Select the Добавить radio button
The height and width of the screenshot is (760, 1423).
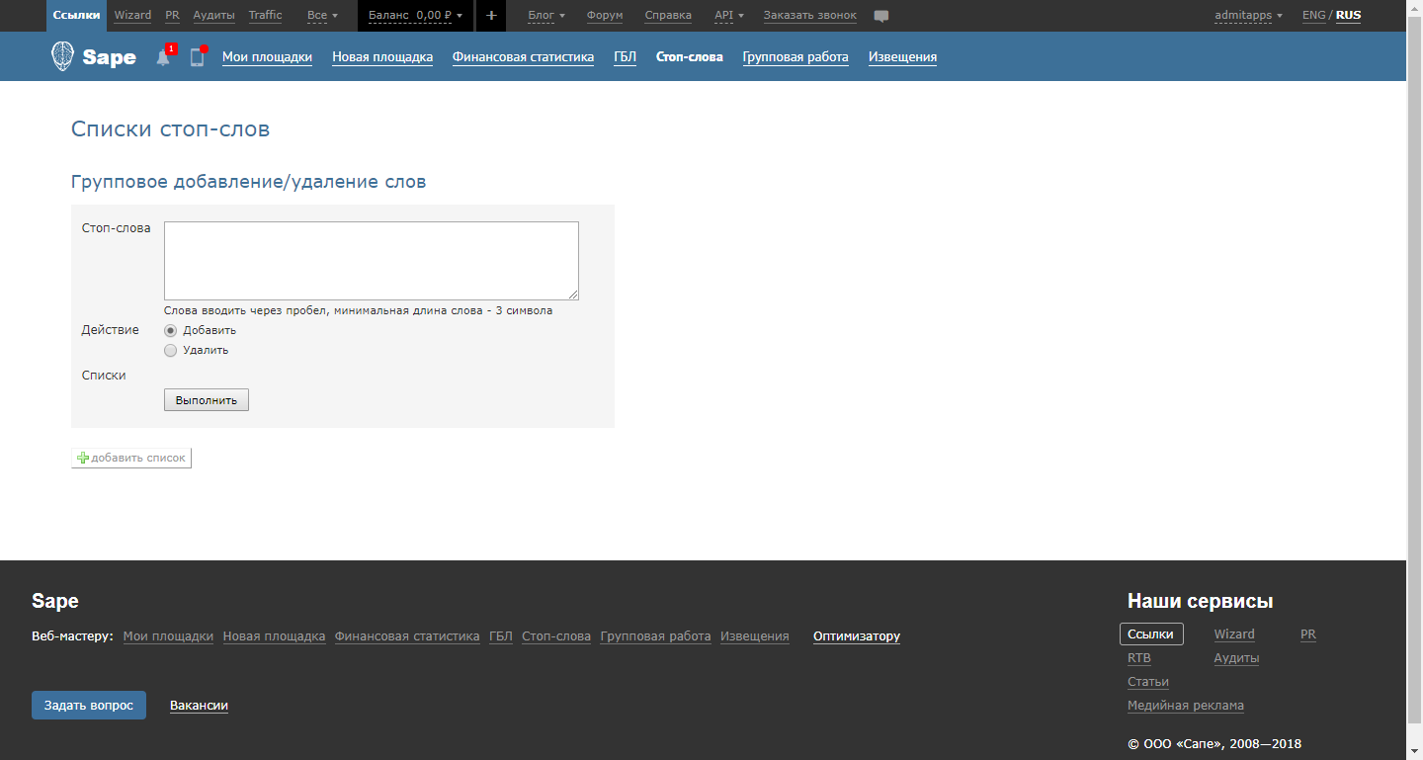(171, 331)
